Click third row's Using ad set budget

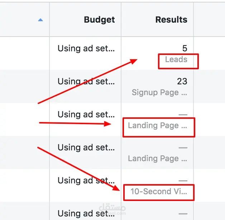coord(86,114)
